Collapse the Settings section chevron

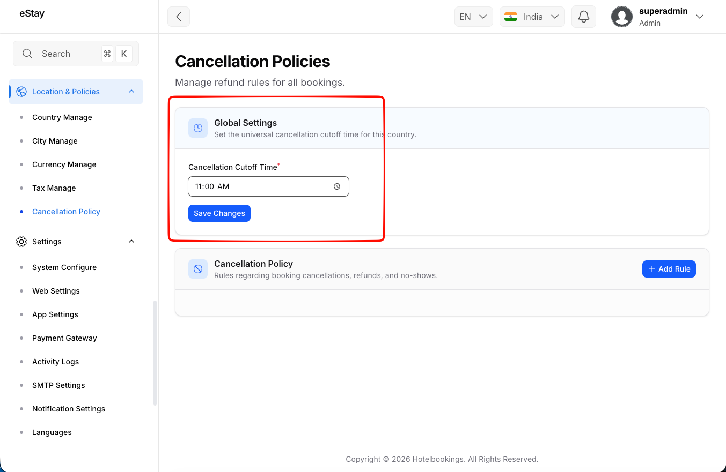tap(131, 242)
